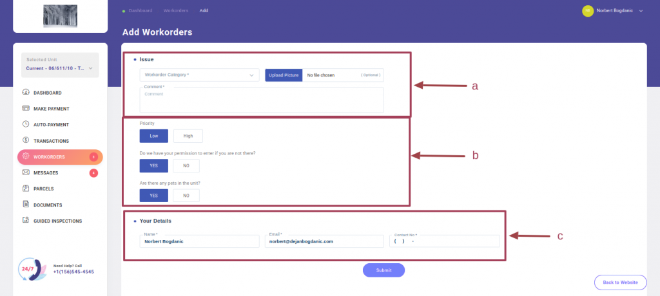660x296 pixels.
Task: Click the Guided Inspections icon
Action: coord(26,221)
